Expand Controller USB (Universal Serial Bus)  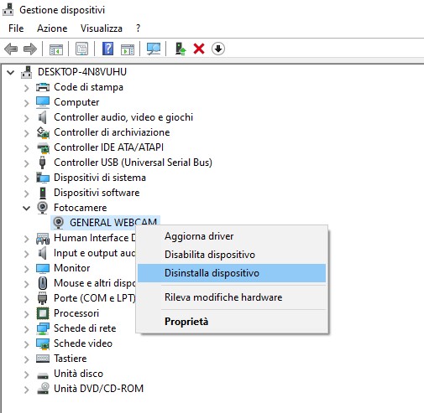(x=27, y=163)
